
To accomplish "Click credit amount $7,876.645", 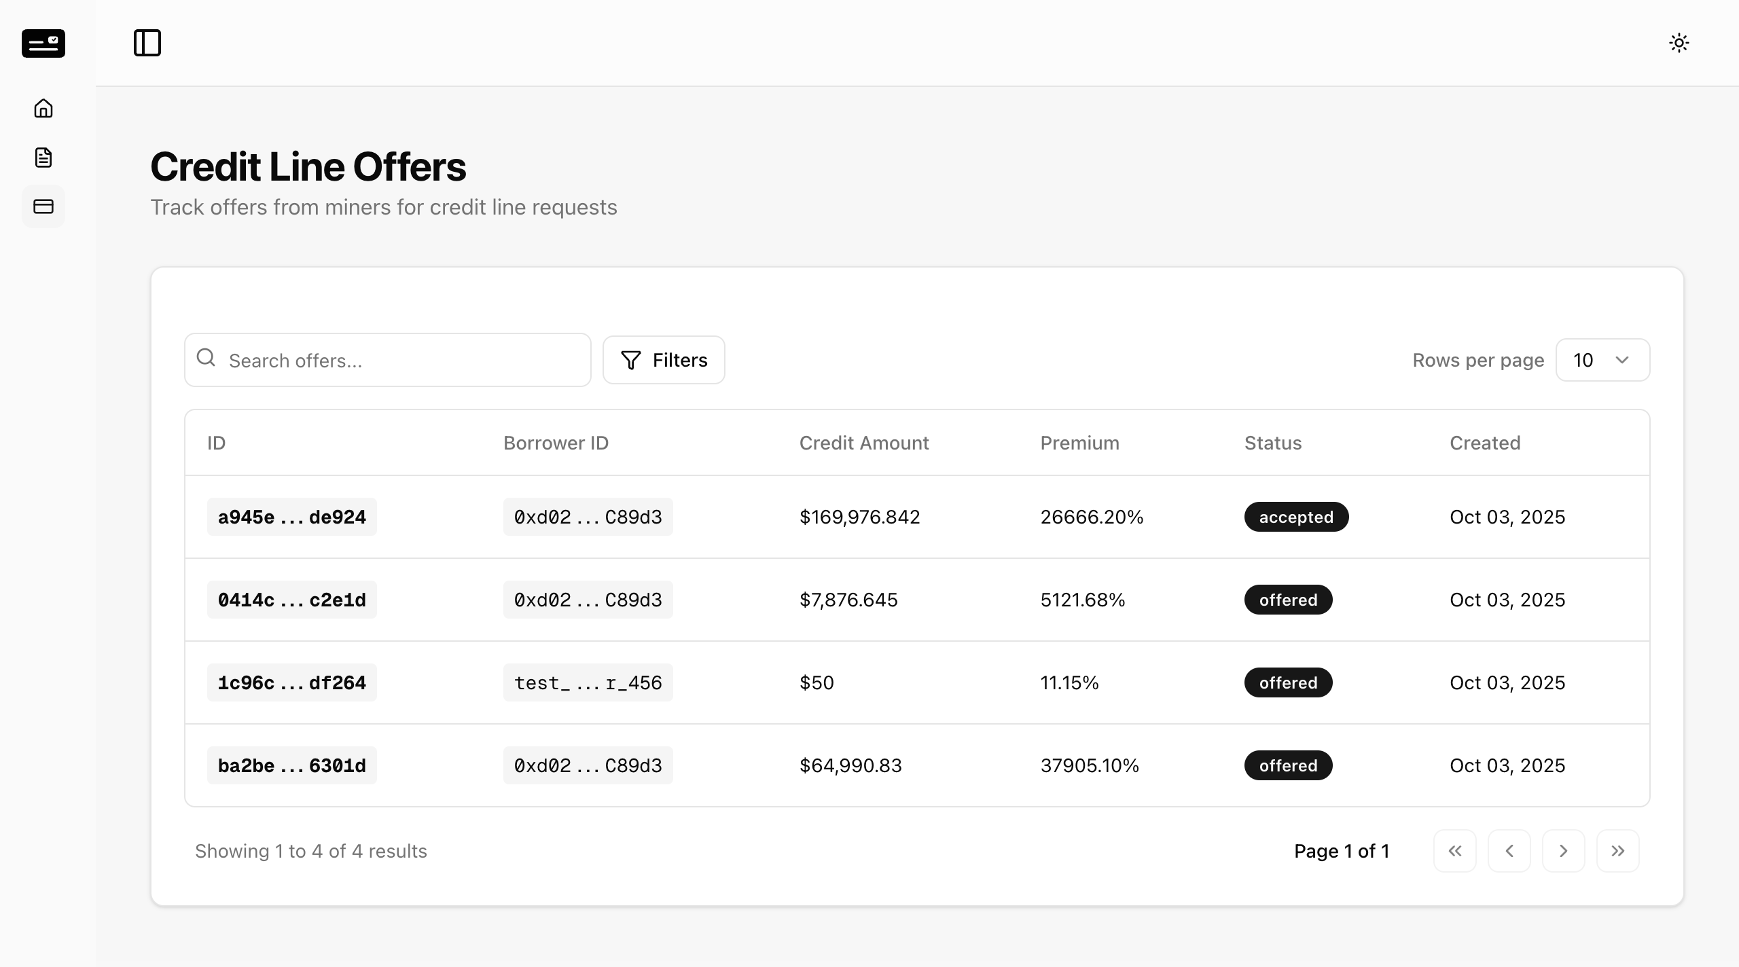I will (x=848, y=600).
